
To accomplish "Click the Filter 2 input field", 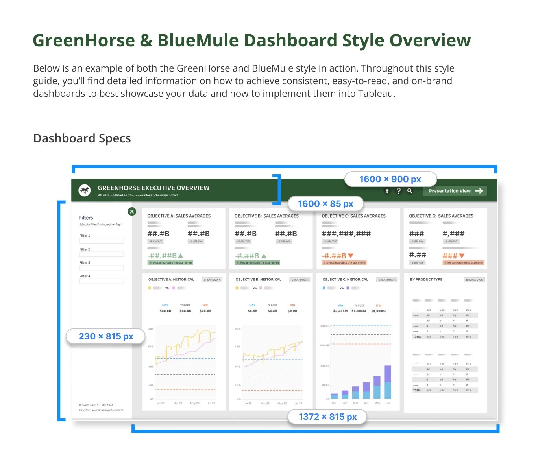I will [102, 254].
